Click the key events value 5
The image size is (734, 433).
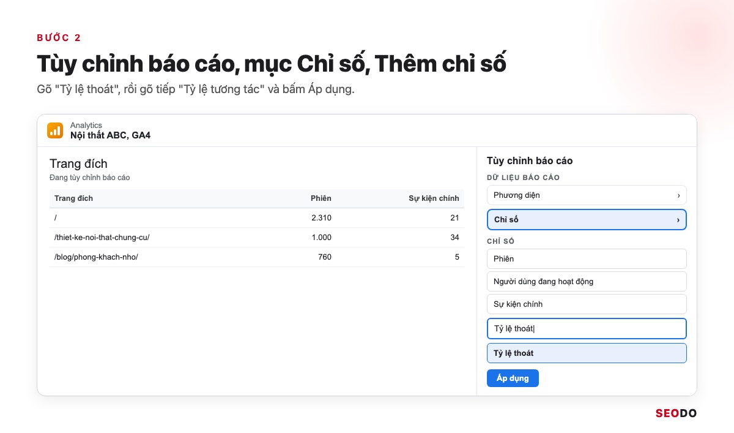(x=457, y=257)
